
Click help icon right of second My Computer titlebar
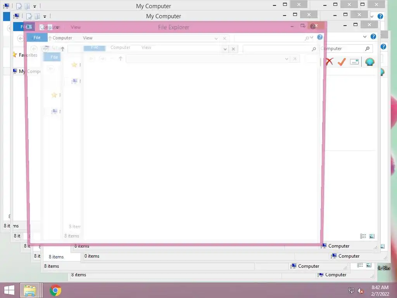380,16
